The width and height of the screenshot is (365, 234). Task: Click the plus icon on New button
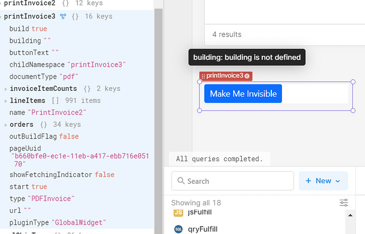click(308, 181)
